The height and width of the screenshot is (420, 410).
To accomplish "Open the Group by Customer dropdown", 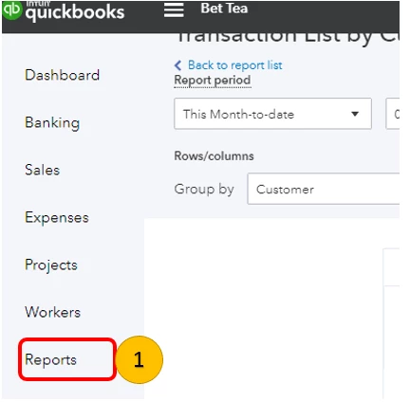I will tap(324, 189).
